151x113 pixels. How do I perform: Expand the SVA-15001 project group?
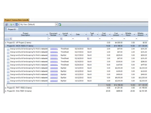6,91
